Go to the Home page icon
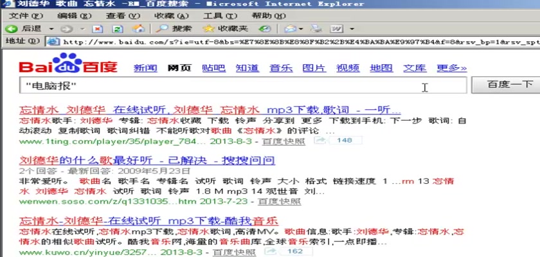540x257 pixels. pyautogui.click(x=138, y=28)
